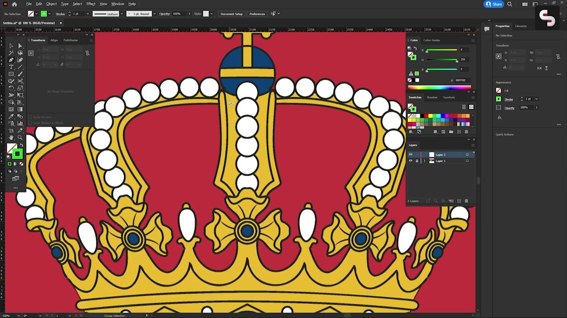
Task: Open the Effect menu
Action: point(91,4)
